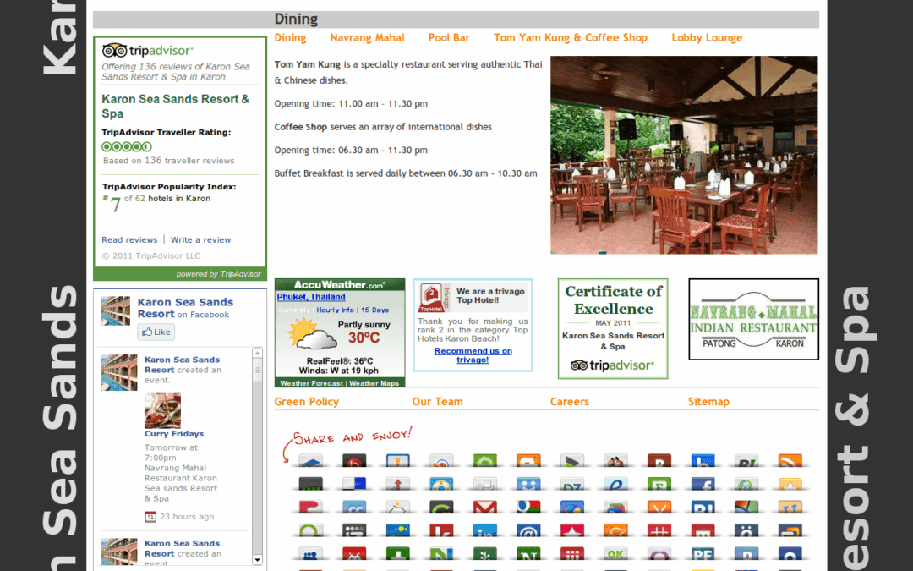Open the PF PrintFriendly icon
This screenshot has height=571, width=913.
[703, 553]
